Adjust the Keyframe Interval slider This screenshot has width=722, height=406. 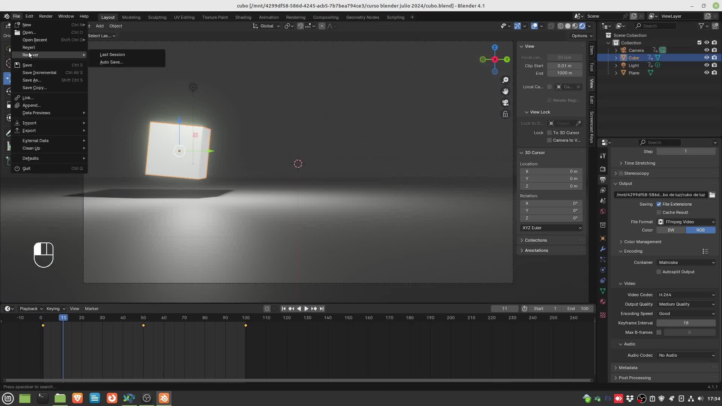tap(686, 323)
